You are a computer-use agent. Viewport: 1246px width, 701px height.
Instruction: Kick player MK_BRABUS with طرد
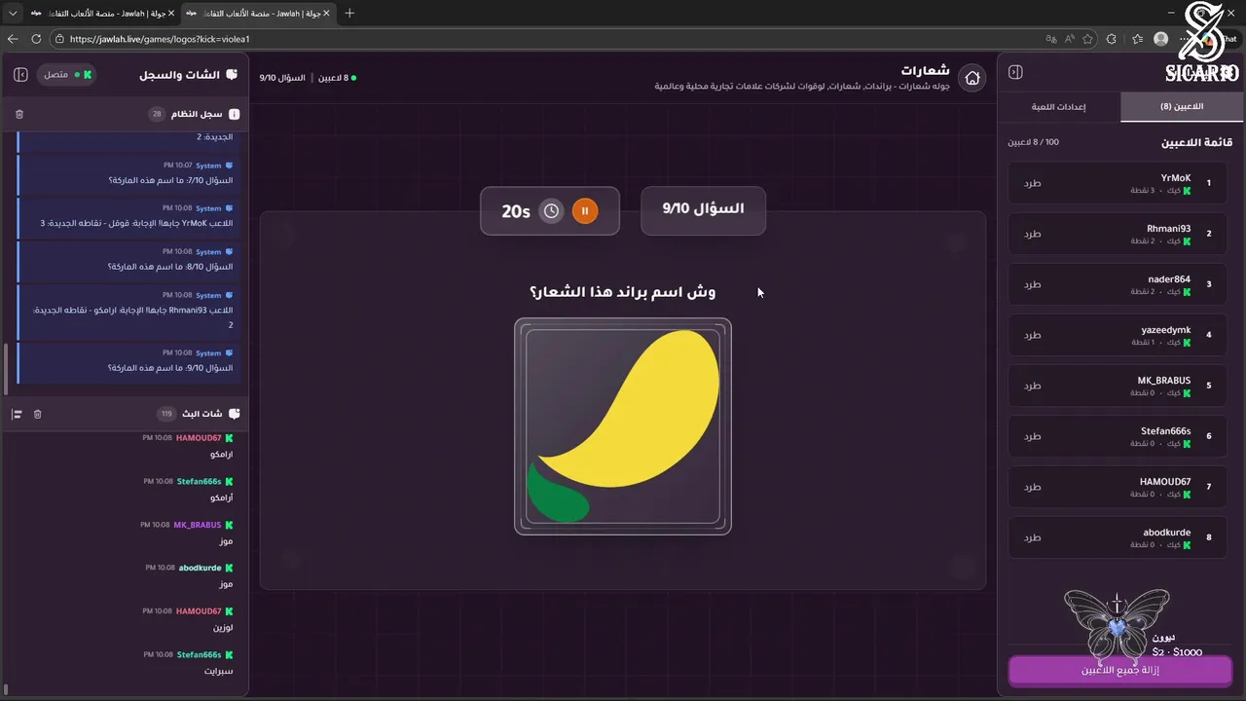1032,386
